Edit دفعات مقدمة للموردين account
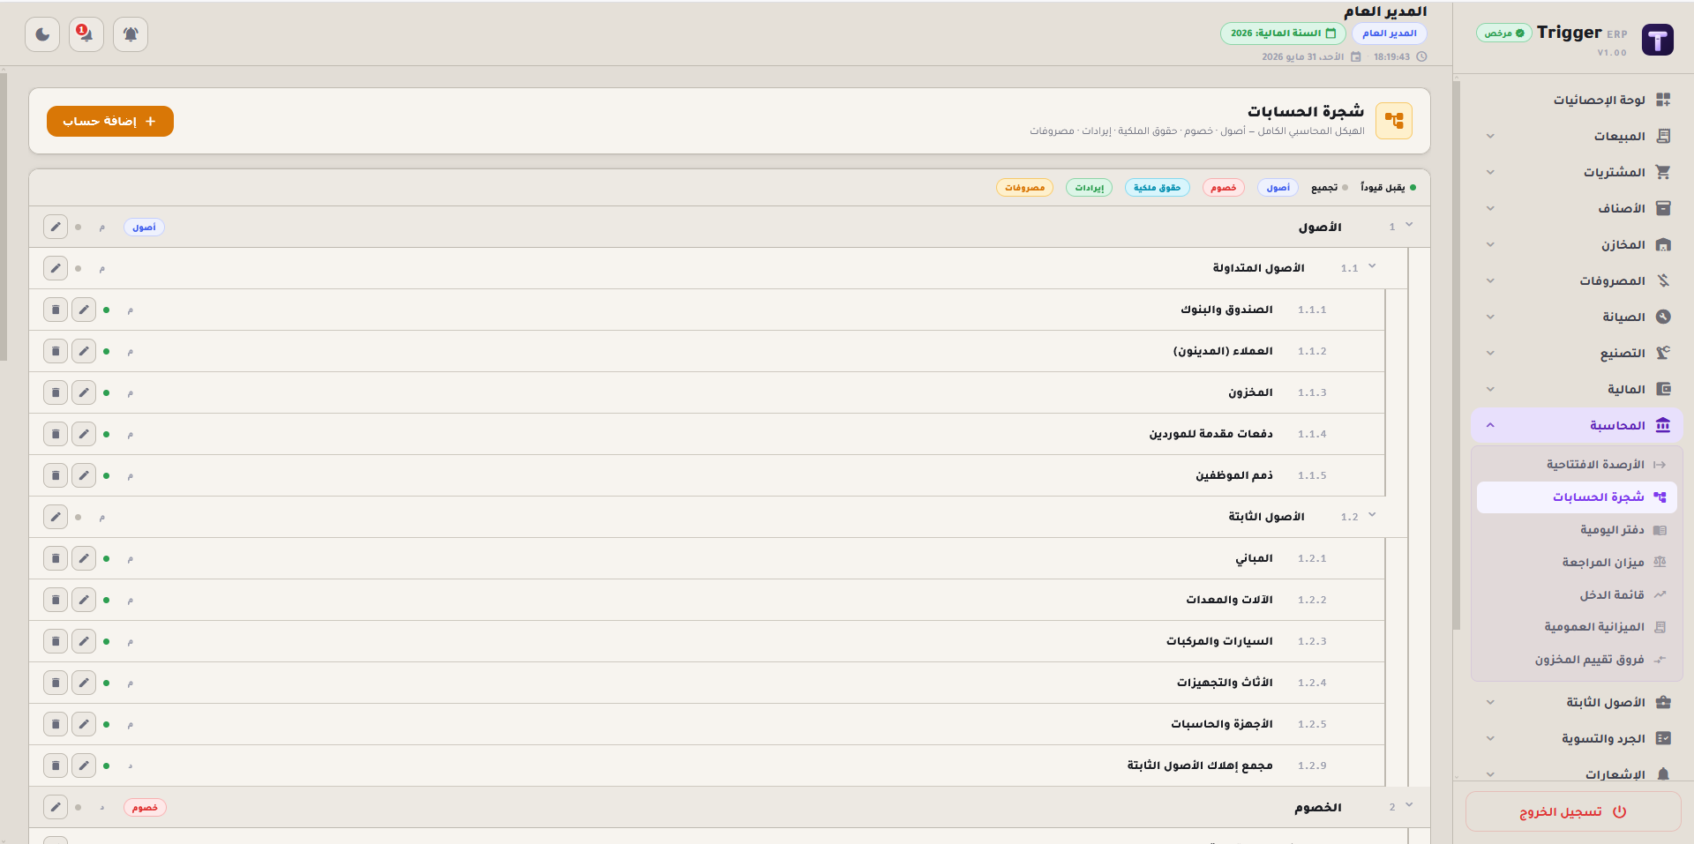This screenshot has height=844, width=1694. [x=84, y=434]
